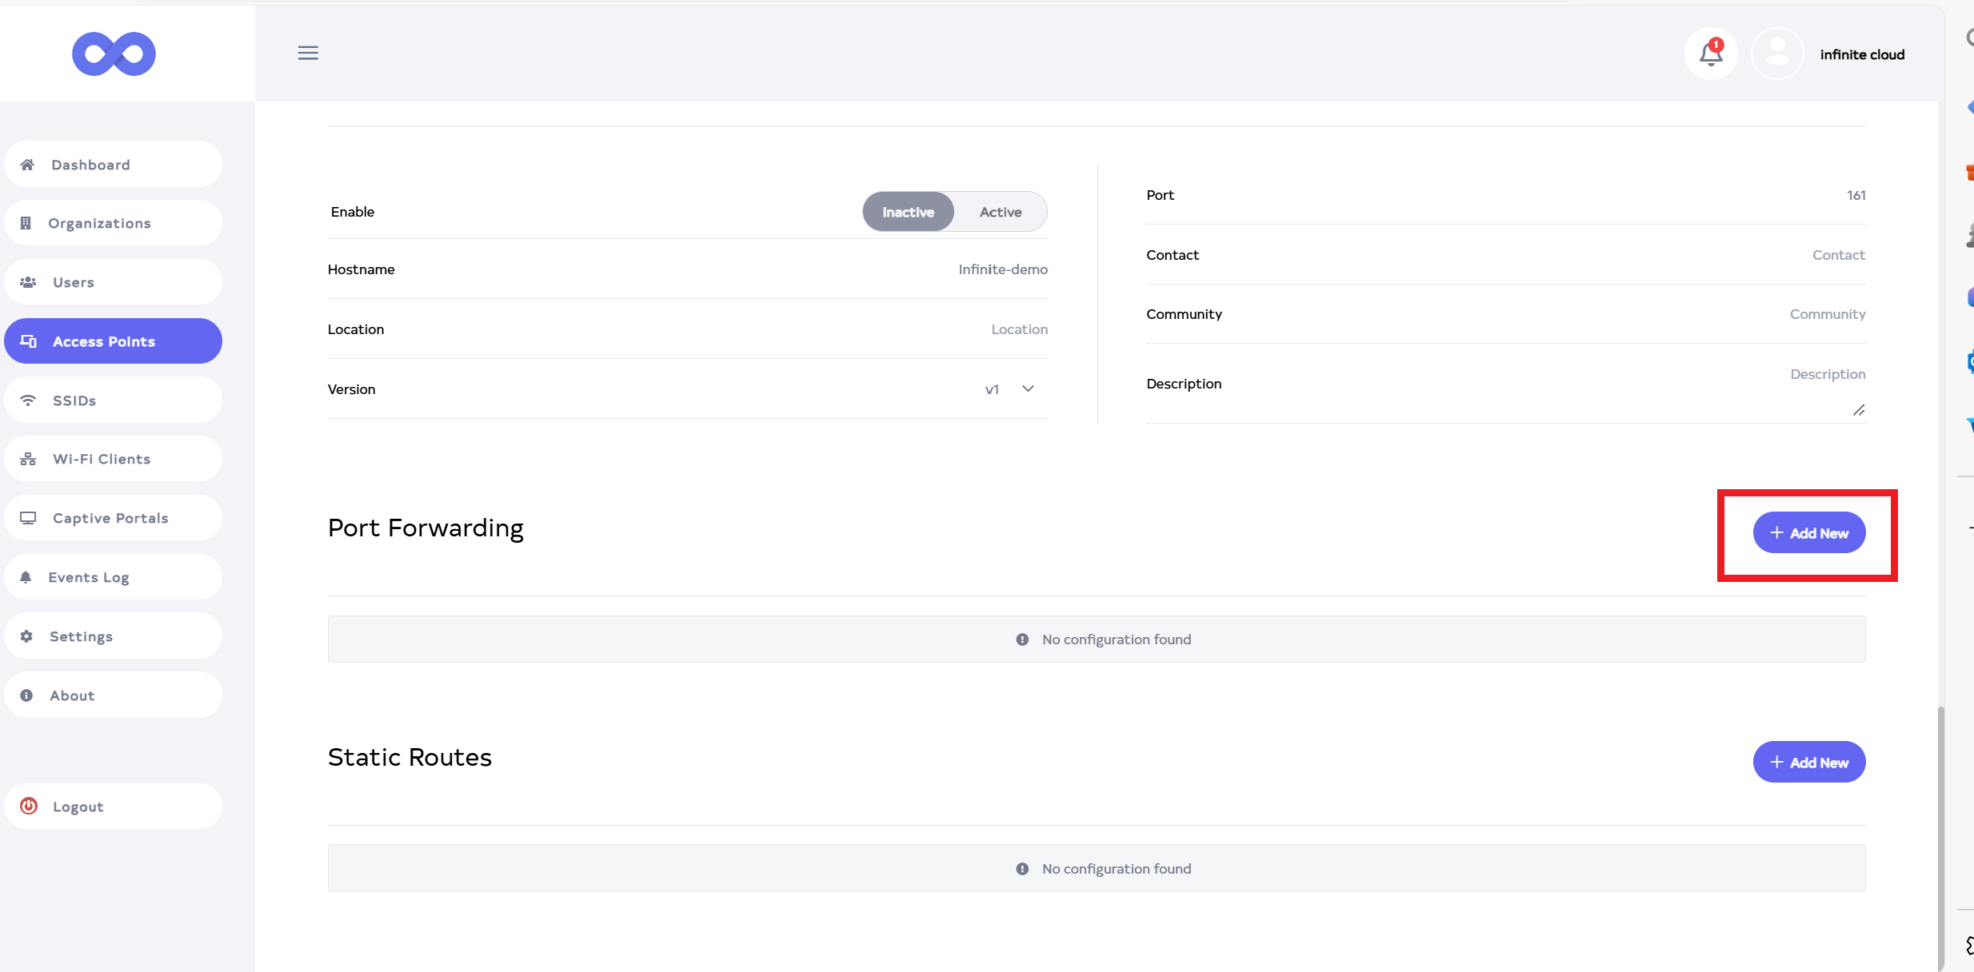The image size is (1974, 972).
Task: Click the Settings gear icon
Action: click(x=26, y=636)
